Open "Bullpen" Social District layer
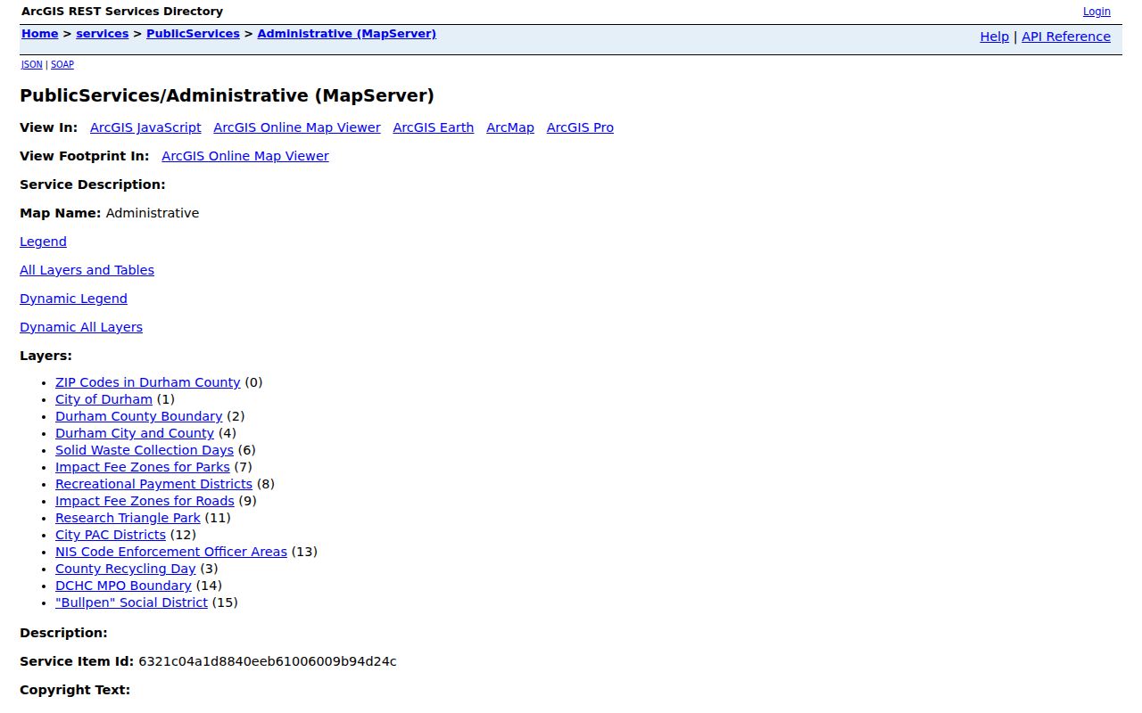 (x=131, y=602)
